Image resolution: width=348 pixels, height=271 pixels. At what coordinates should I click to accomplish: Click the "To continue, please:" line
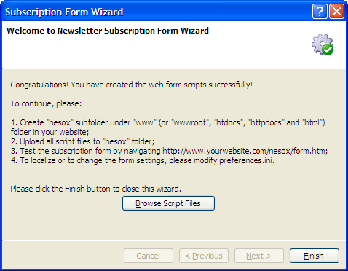coord(46,103)
